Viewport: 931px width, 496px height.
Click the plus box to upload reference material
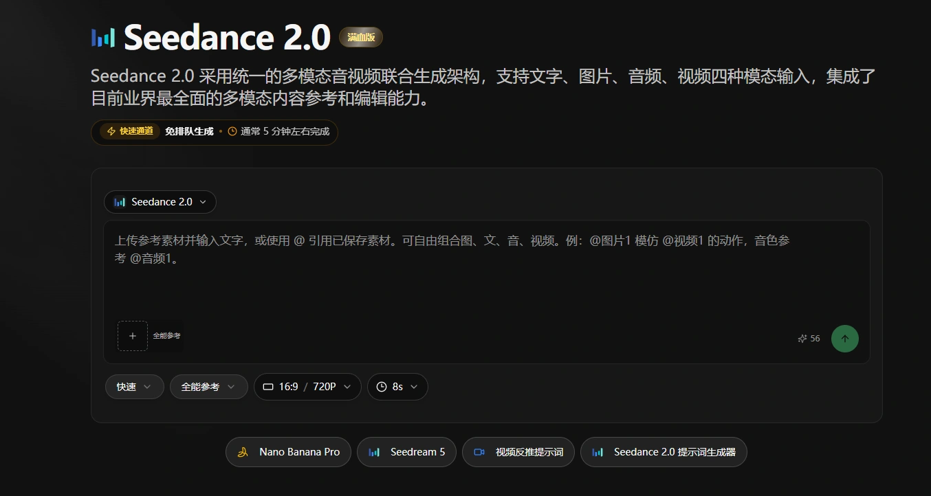point(133,336)
